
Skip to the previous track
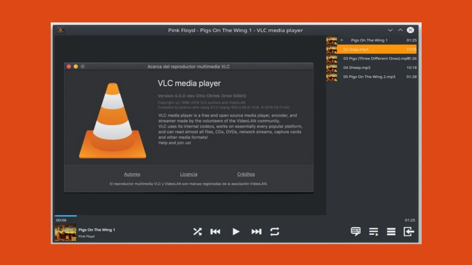click(x=215, y=232)
